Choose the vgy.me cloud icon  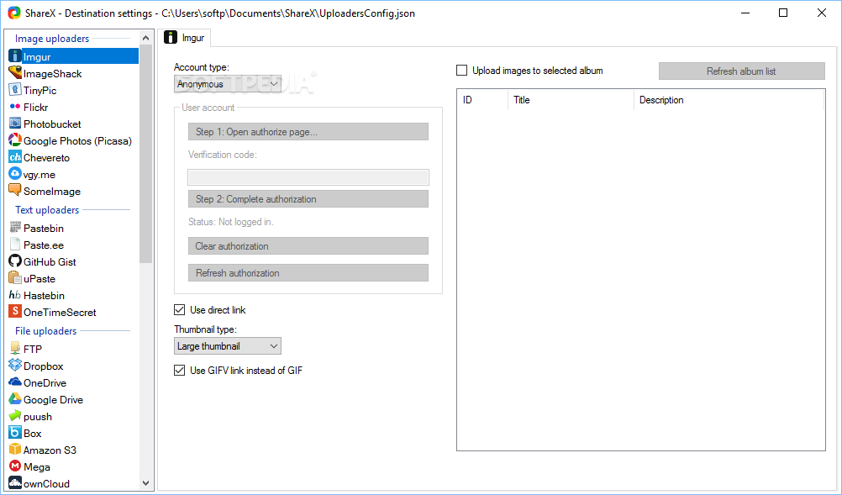tap(15, 174)
